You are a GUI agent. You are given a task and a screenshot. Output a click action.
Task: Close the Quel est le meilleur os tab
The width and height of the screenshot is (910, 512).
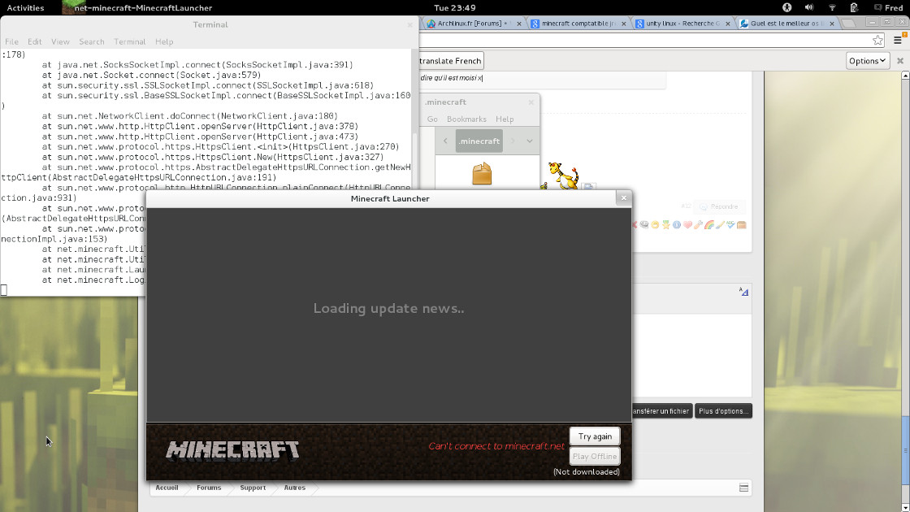pos(832,24)
